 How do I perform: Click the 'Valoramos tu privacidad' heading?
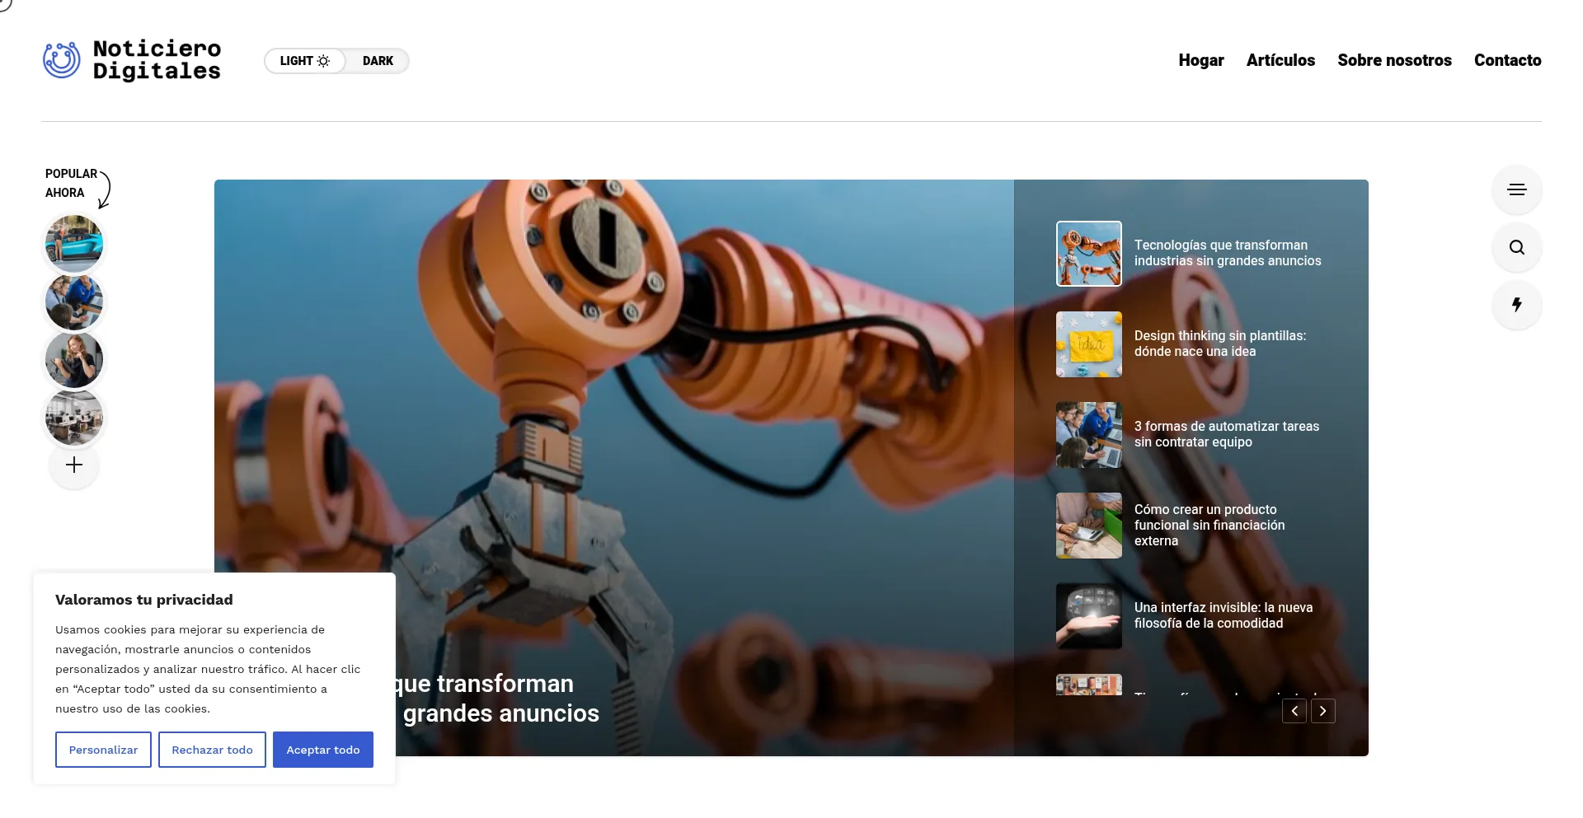click(144, 600)
